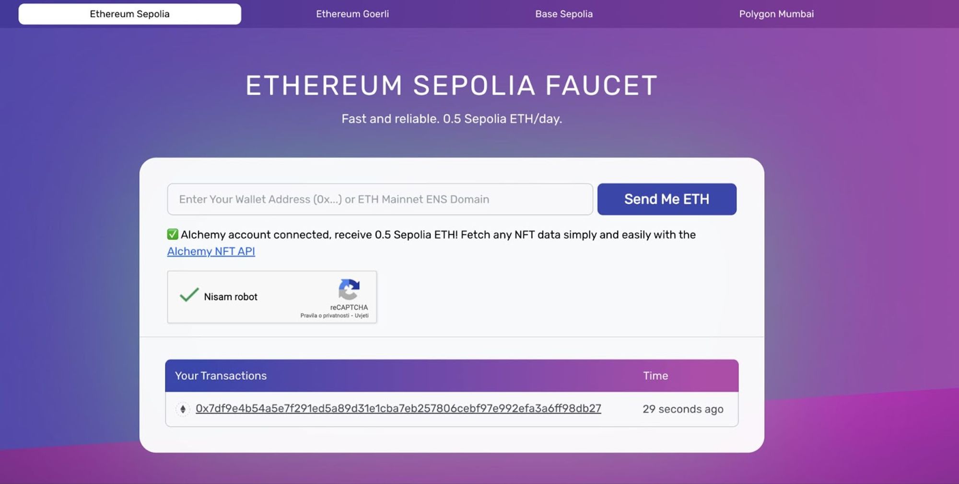The image size is (959, 484).
Task: Go to the Polygon Mumbai tab
Action: click(x=776, y=14)
